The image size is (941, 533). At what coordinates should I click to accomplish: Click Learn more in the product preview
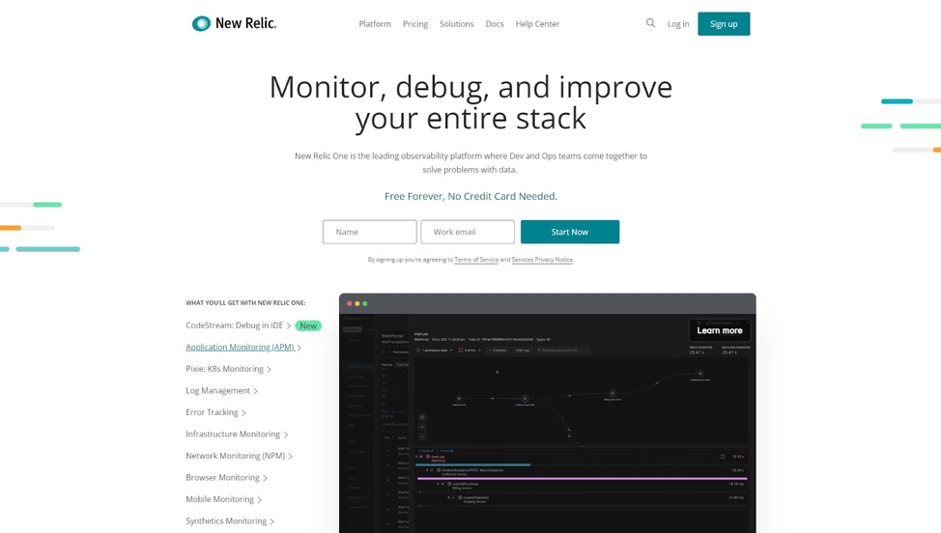720,330
